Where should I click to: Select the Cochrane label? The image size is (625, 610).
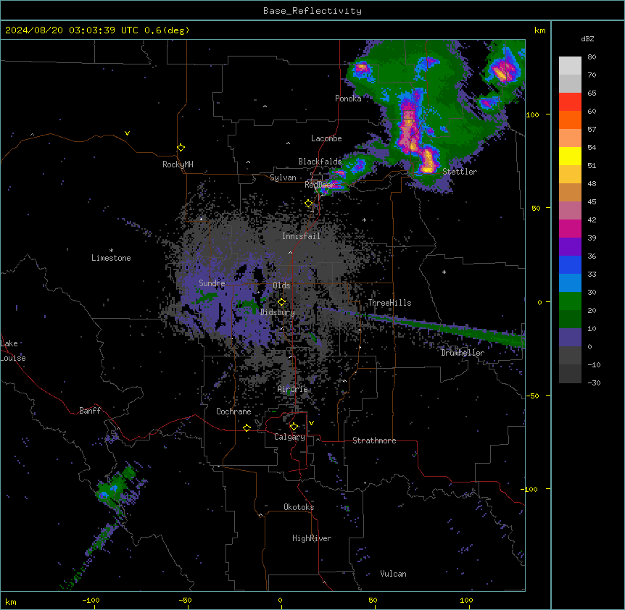[233, 411]
